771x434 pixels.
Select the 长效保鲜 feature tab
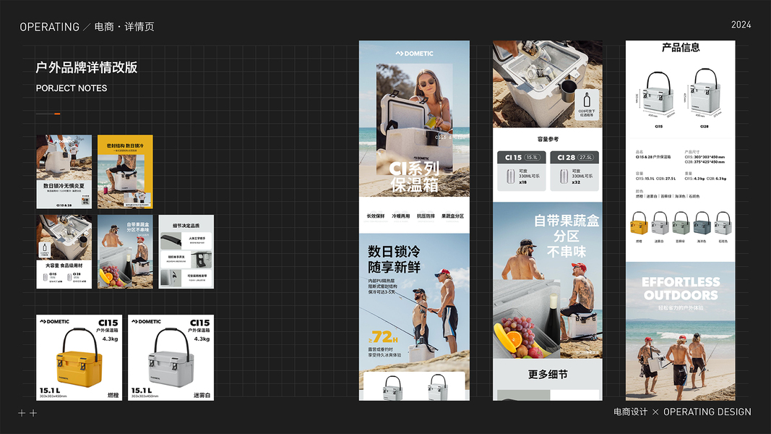[375, 216]
